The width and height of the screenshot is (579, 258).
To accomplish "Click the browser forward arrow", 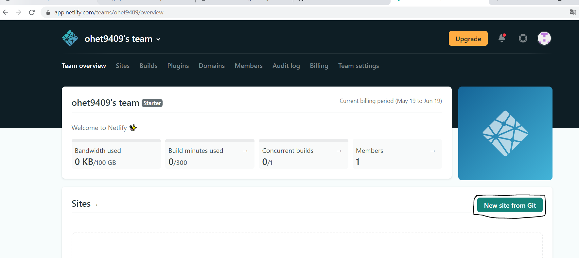I will coord(19,12).
